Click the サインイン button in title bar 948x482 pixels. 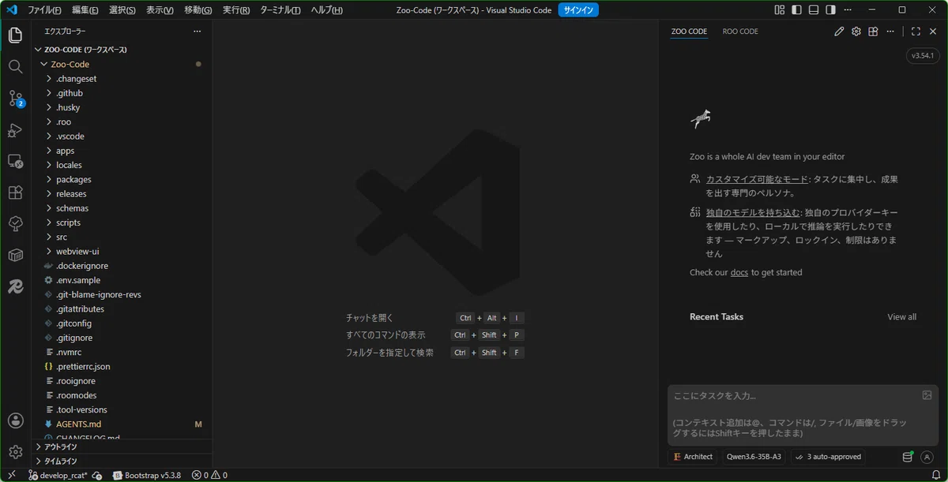coord(578,10)
